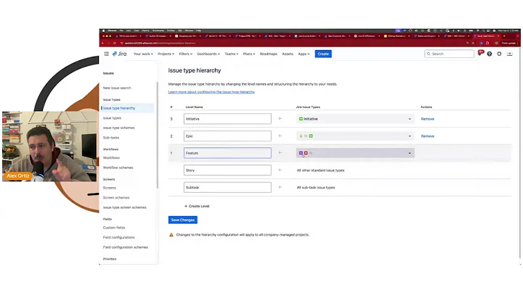
Task: Open New issue search in sidebar
Action: click(x=117, y=88)
